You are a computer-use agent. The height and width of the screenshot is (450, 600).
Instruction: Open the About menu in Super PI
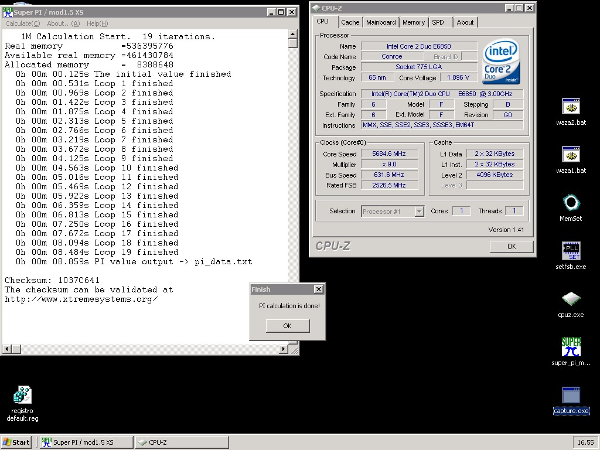pos(63,23)
